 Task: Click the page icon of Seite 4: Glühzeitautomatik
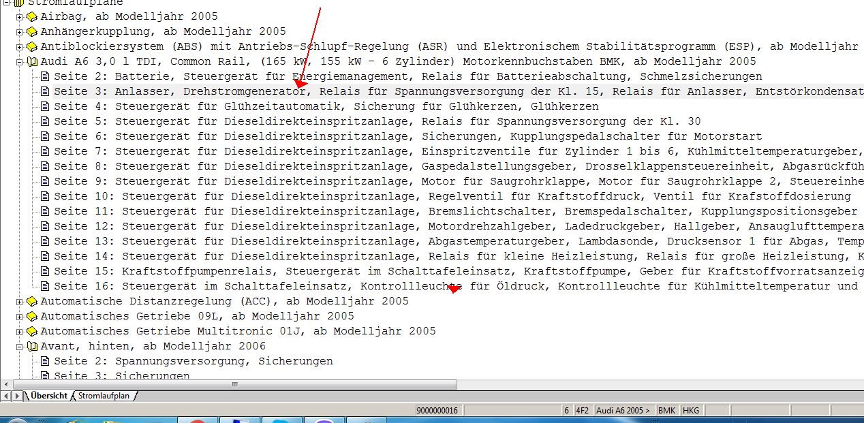[45, 106]
